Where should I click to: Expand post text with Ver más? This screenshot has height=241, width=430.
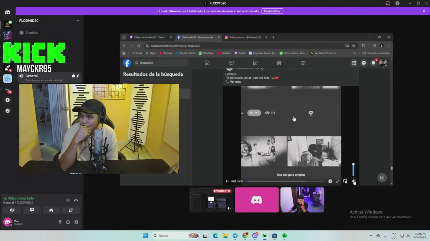235,82
